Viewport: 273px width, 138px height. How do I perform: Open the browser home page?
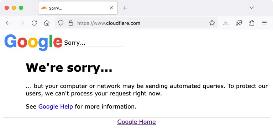[x=47, y=23]
